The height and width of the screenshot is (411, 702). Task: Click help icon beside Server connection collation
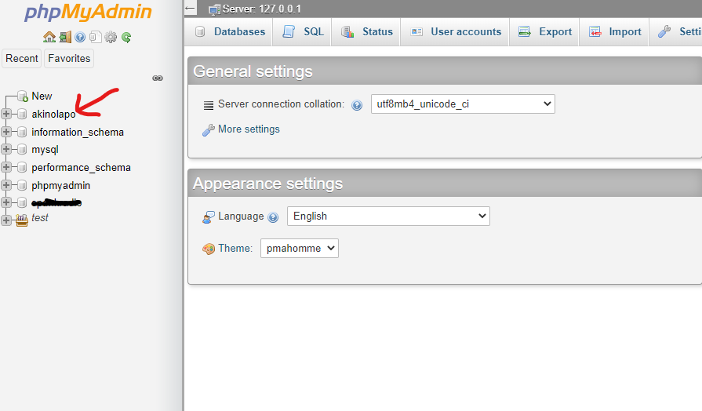[x=357, y=105]
